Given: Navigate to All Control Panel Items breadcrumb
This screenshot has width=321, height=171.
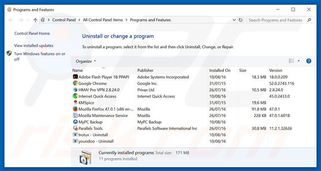Looking at the screenshot, I should pos(103,20).
